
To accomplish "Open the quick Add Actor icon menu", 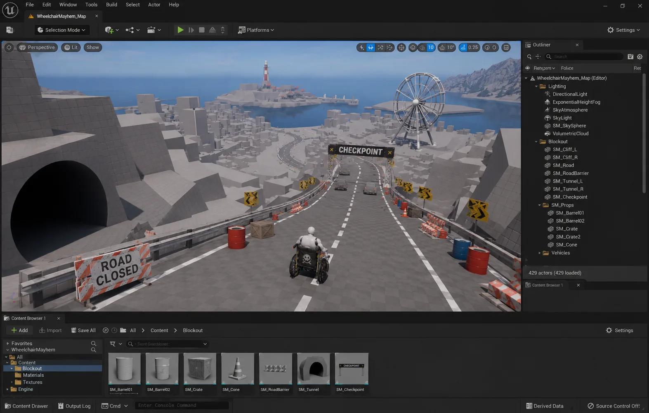I will click(111, 30).
